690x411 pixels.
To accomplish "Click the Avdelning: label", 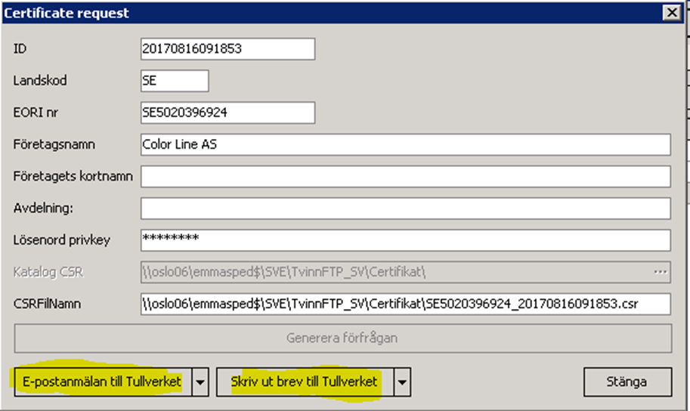I will pos(43,209).
